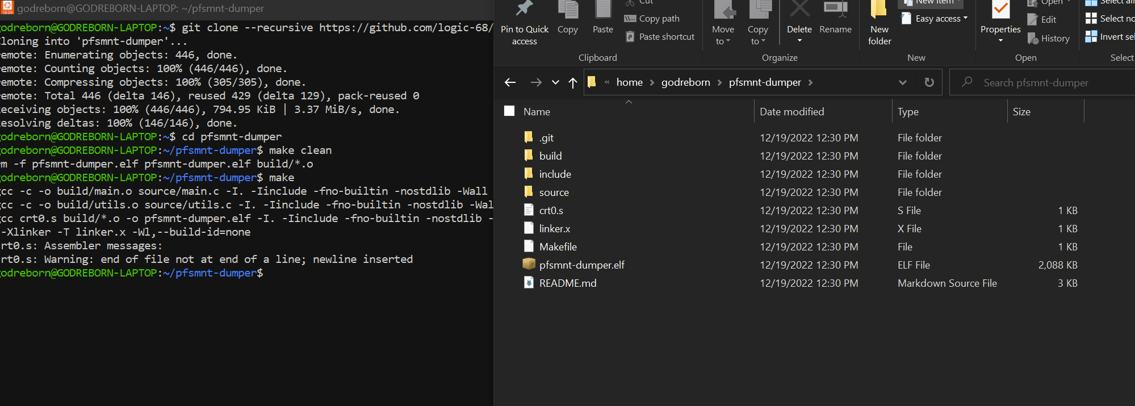Click Pin to Quick access icon
1135x406 pixels.
[524, 9]
